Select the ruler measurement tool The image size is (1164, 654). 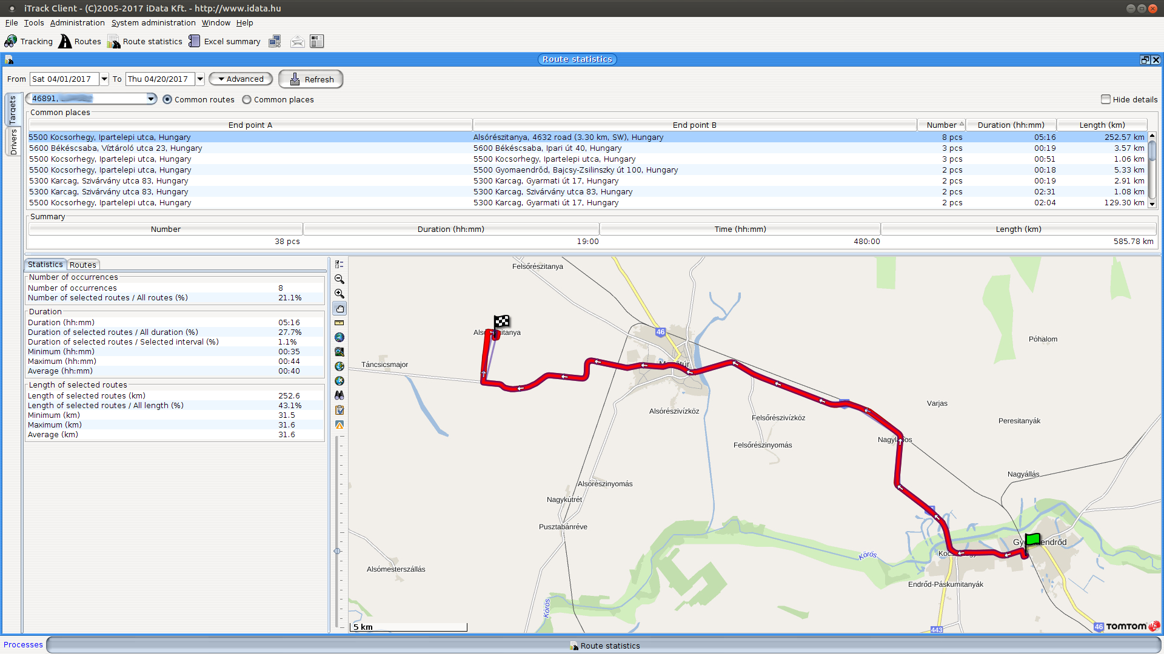(339, 323)
